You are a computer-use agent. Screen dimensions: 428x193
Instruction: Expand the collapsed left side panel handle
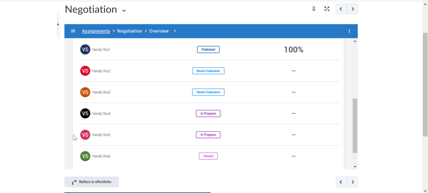[58, 25]
